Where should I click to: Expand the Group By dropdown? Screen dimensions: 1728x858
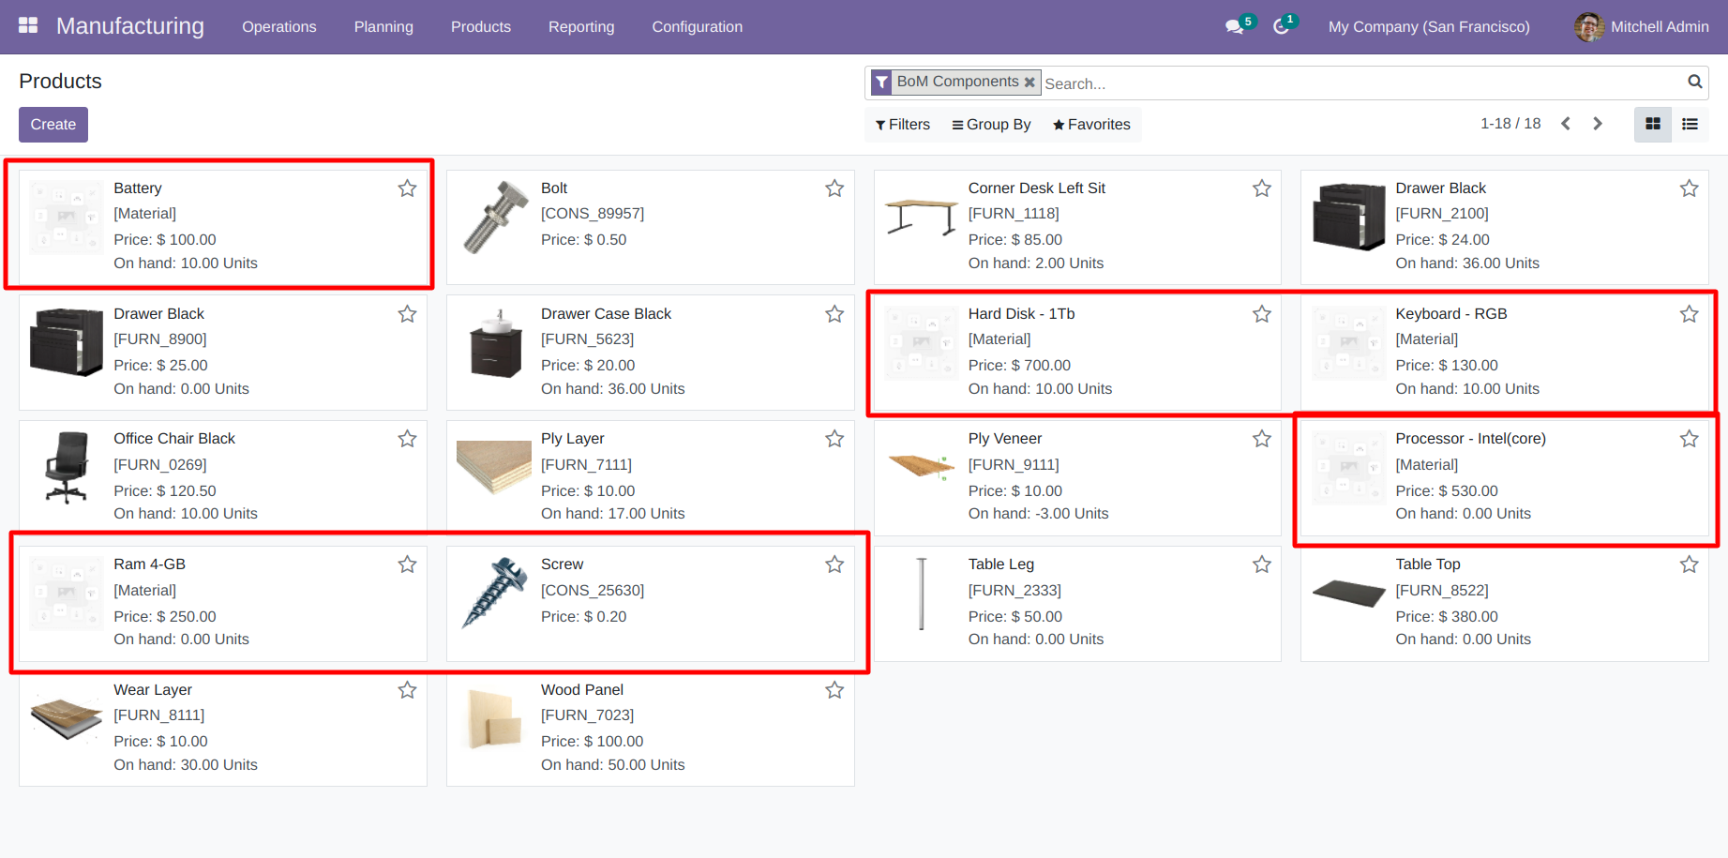tap(991, 125)
